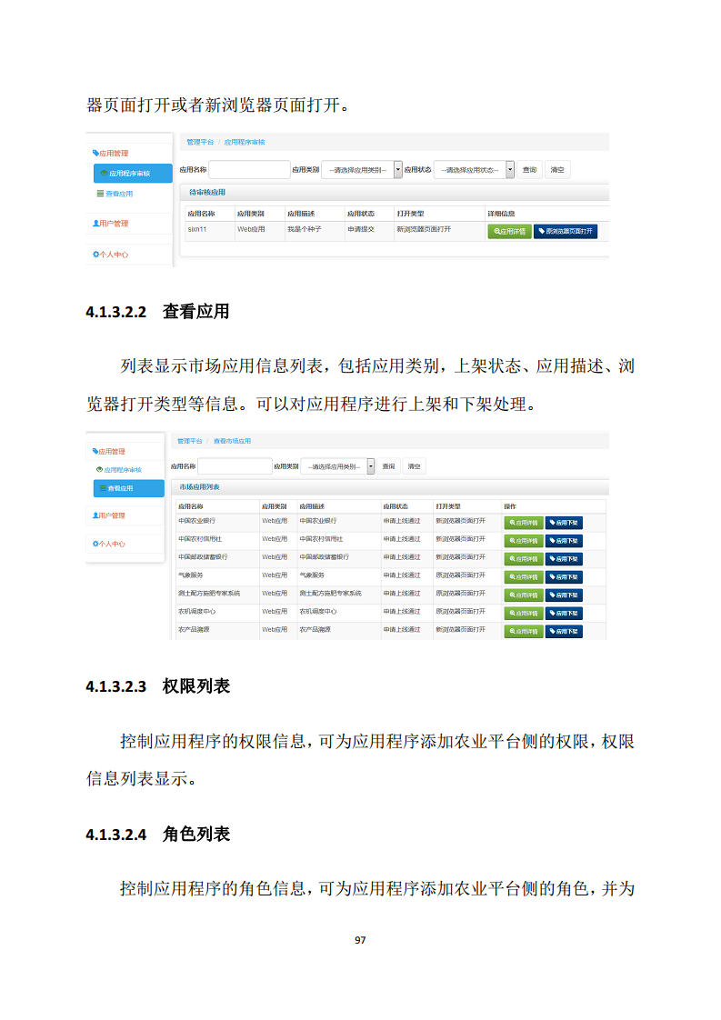Viewport: 721px width, 1020px height.
Task: Click 应用详情 for the 农产品溯源 row
Action: tap(524, 632)
